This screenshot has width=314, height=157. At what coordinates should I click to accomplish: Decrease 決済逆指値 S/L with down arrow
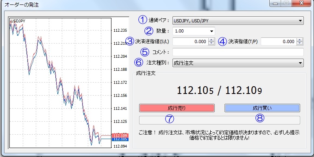[211, 43]
